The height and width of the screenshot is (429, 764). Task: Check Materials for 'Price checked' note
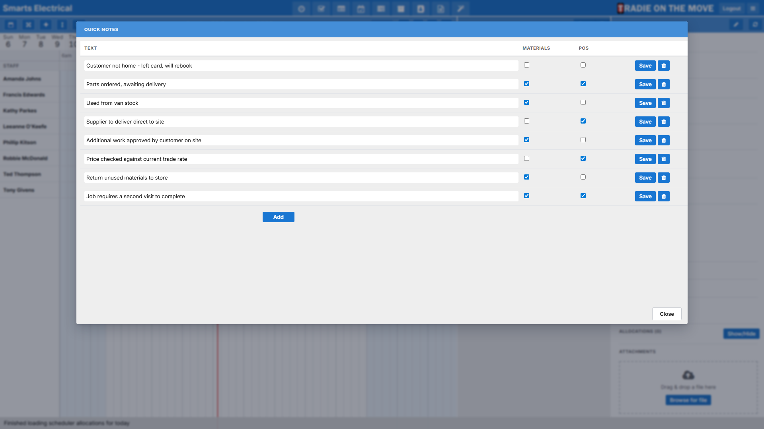click(x=526, y=158)
